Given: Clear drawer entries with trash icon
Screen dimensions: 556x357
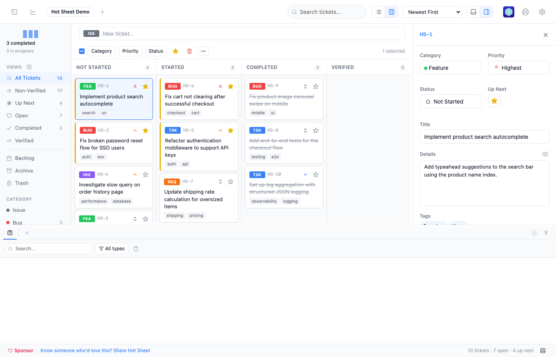Looking at the screenshot, I should (x=136, y=249).
